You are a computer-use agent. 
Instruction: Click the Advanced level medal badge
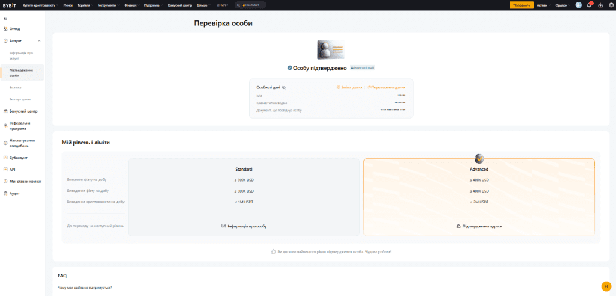click(x=479, y=159)
